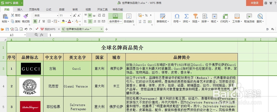277x112 pixels.
Task: Click the increase decimal places icon
Action: (140, 21)
